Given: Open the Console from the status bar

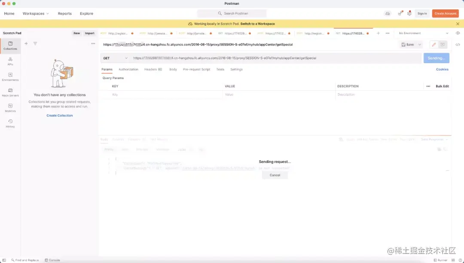Looking at the screenshot, I should coord(52,260).
